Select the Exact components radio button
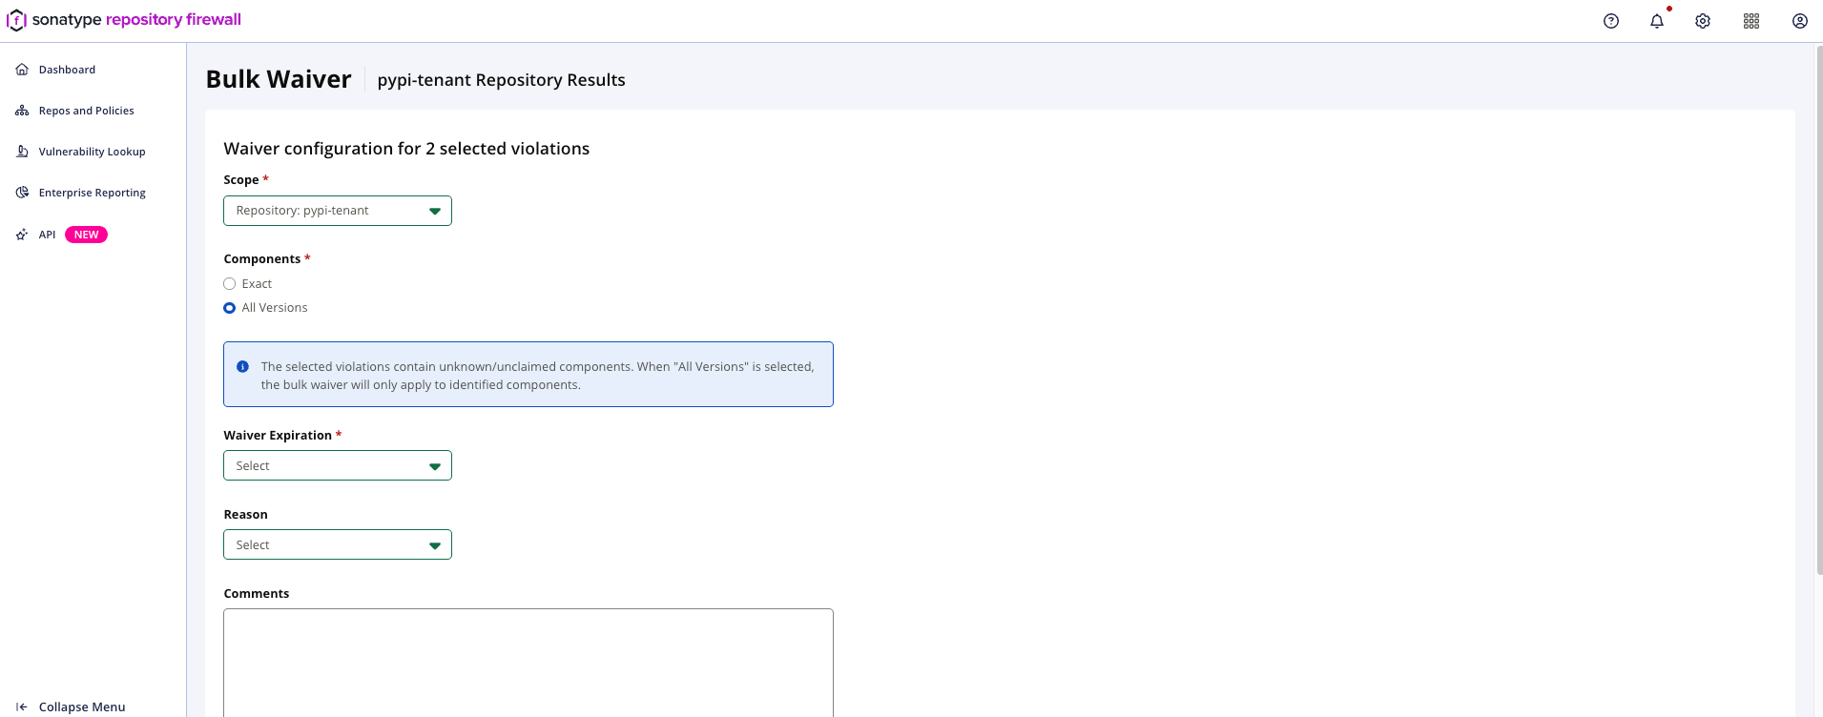 click(x=229, y=284)
